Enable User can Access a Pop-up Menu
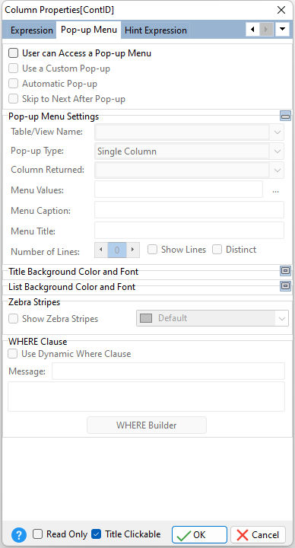 coord(13,53)
